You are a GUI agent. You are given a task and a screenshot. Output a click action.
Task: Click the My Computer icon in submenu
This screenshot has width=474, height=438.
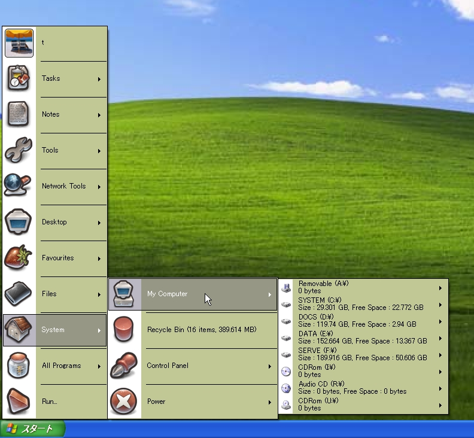tap(124, 294)
